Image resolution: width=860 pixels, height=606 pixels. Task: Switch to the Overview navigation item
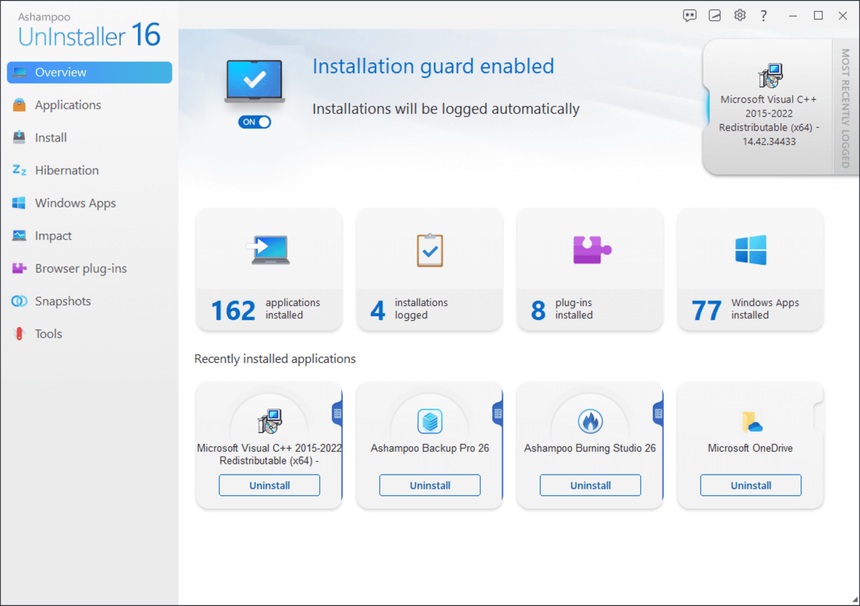60,72
